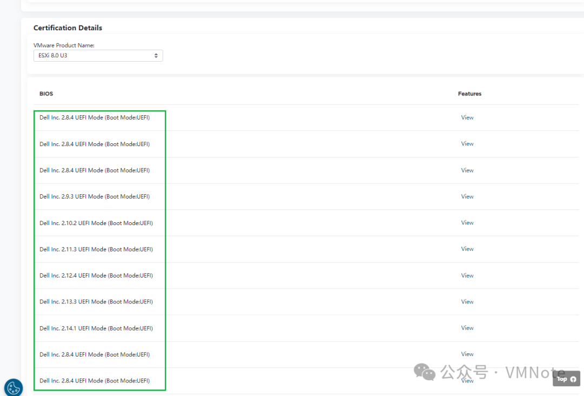The width and height of the screenshot is (584, 396).
Task: View features for Dell BIOS 2.10.2
Action: (467, 223)
